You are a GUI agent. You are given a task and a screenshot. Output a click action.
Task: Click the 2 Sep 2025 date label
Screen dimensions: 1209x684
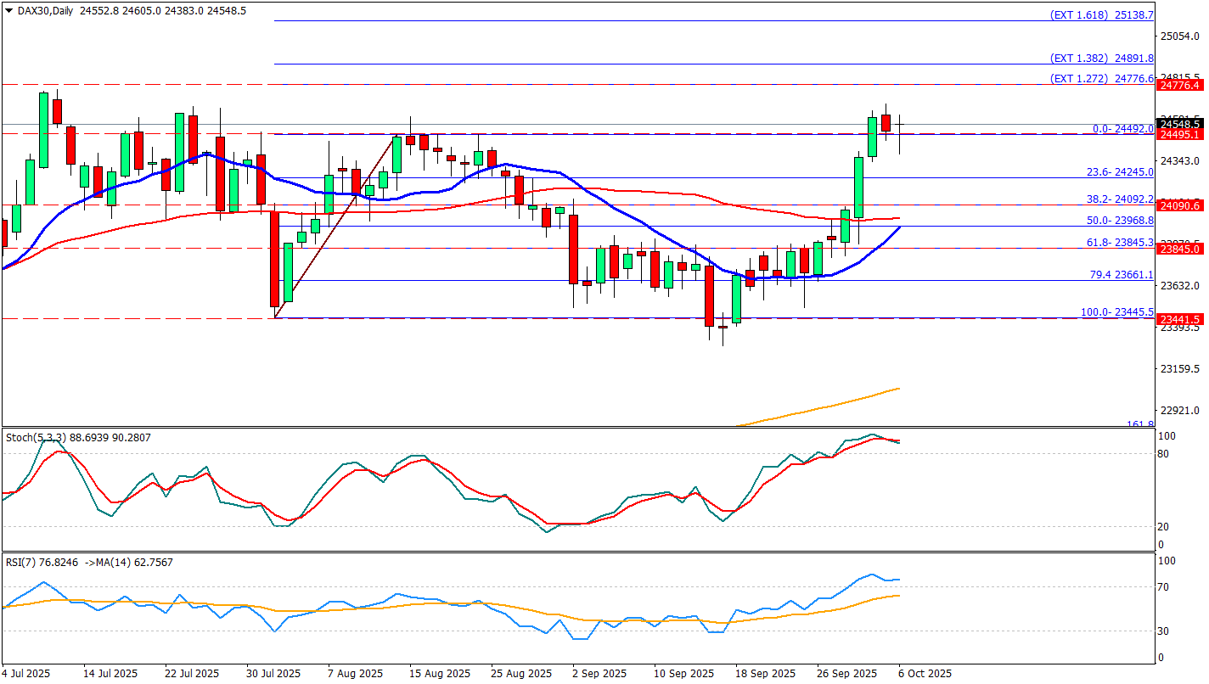pos(599,674)
